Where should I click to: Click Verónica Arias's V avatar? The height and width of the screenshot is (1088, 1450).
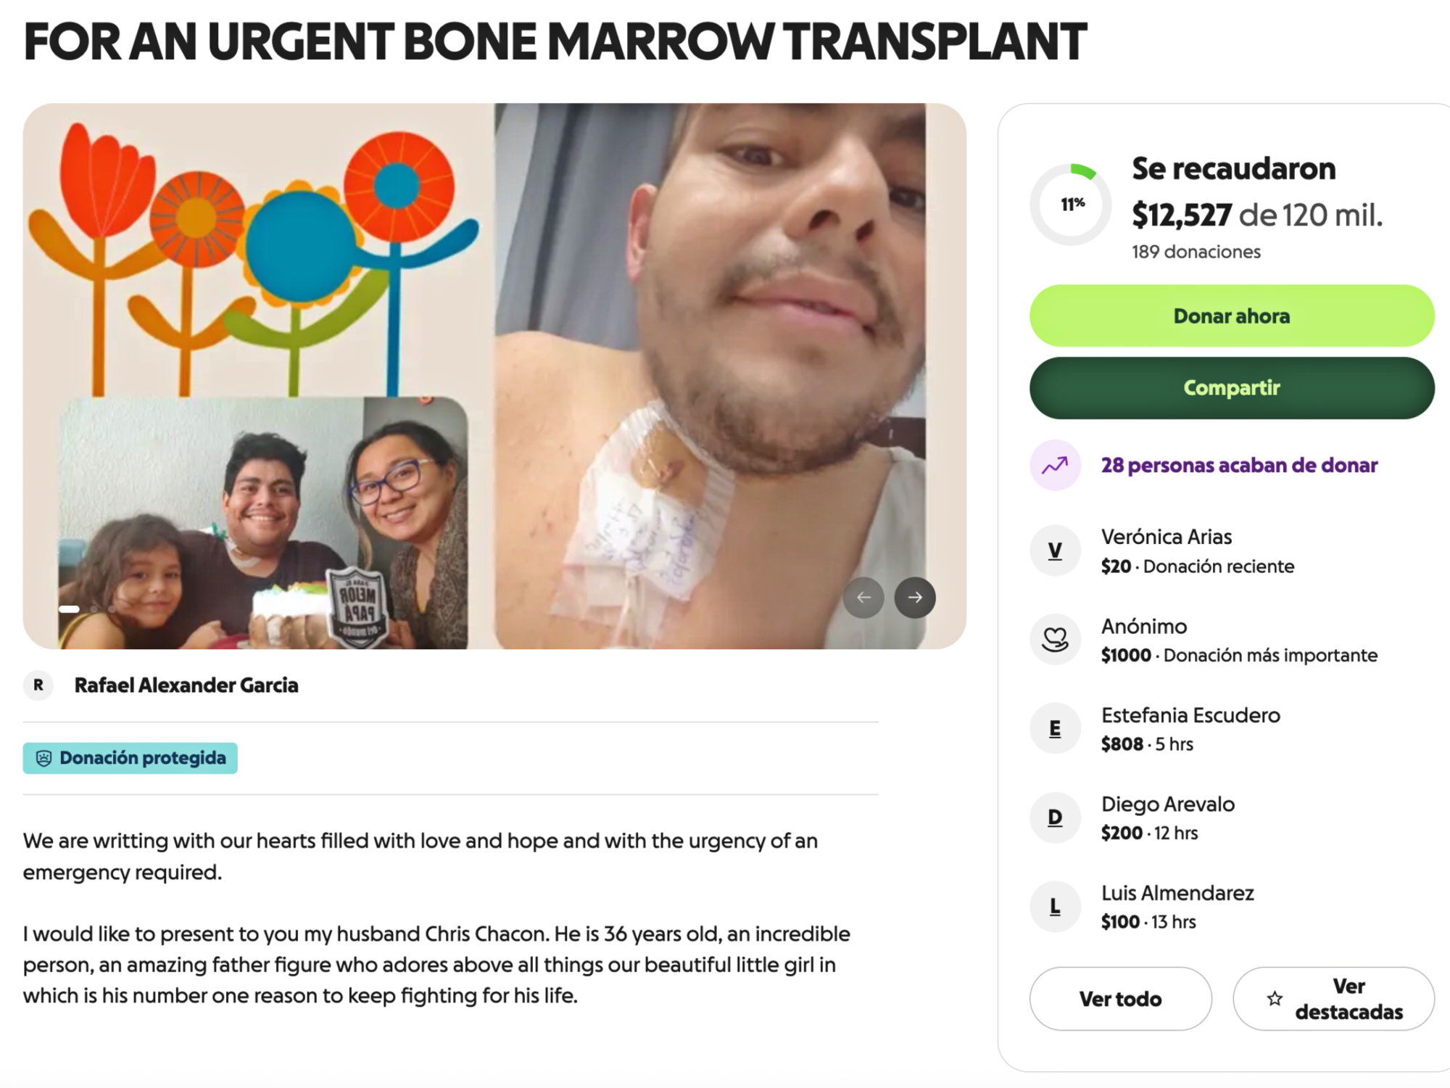click(1055, 551)
